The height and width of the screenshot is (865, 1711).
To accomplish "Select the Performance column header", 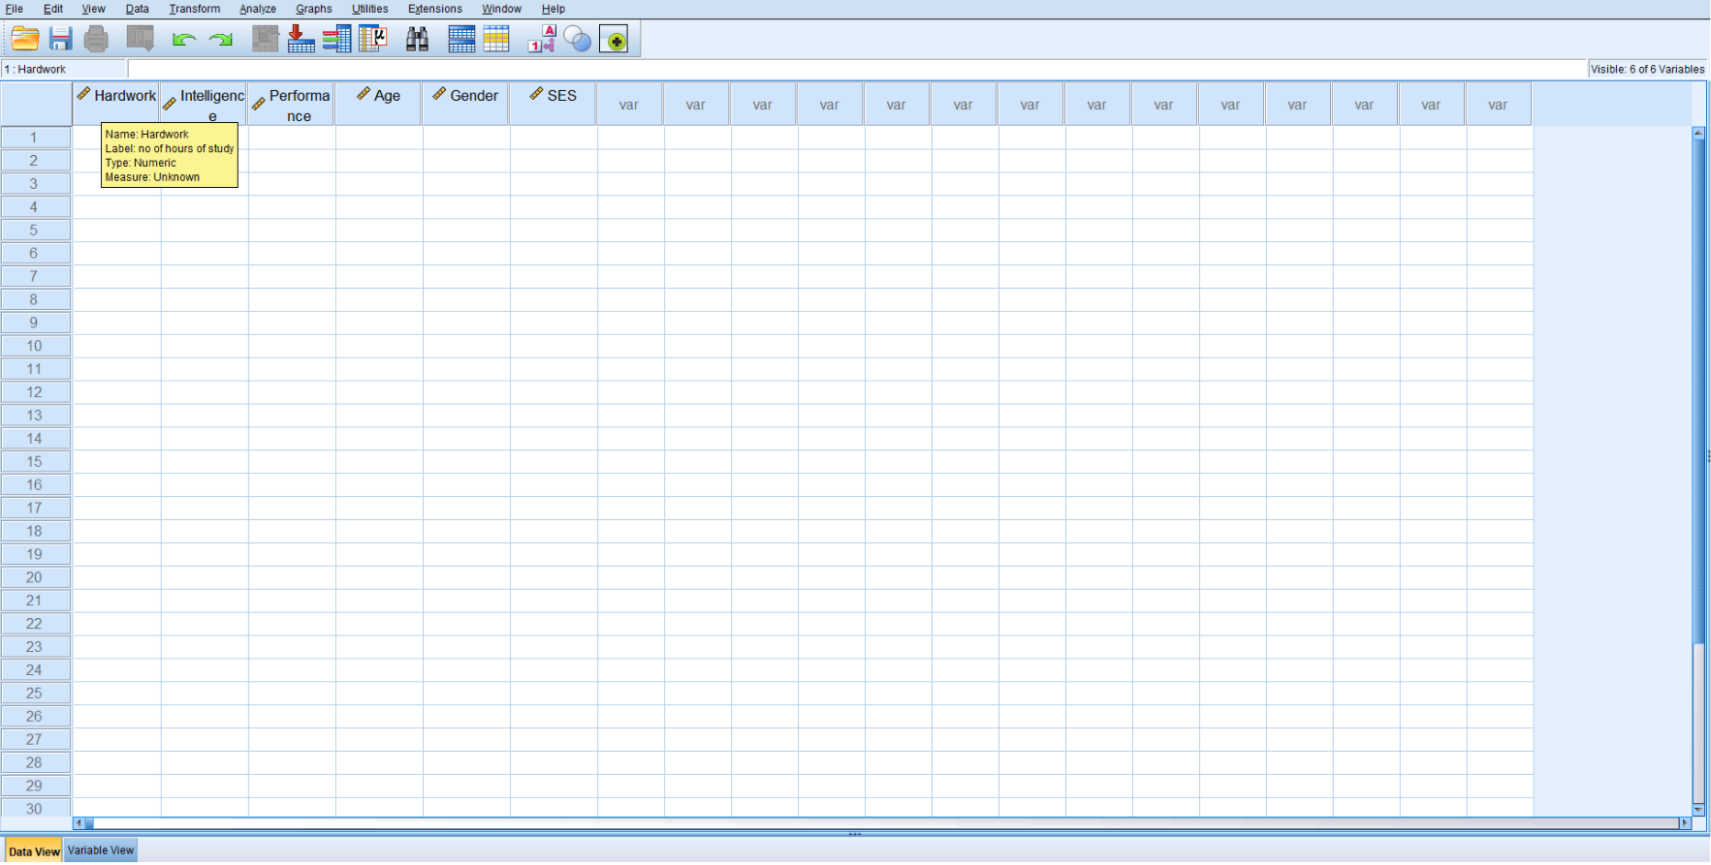I will pos(291,104).
